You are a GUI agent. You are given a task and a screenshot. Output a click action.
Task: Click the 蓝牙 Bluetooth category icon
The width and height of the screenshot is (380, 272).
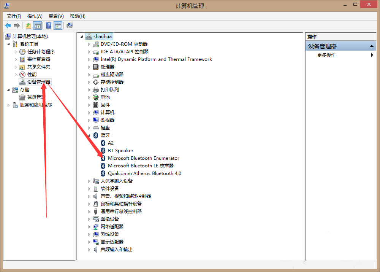[x=96, y=135]
